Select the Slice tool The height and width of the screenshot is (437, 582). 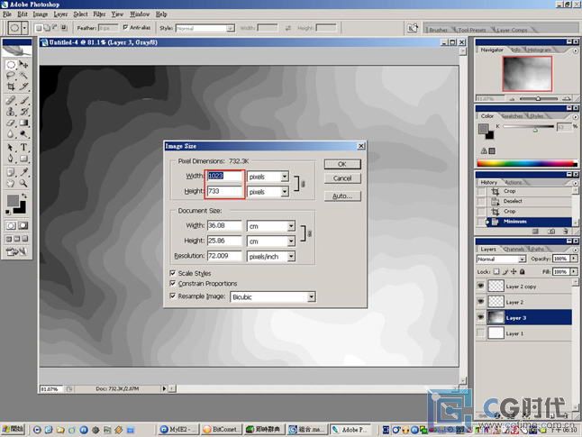point(23,86)
